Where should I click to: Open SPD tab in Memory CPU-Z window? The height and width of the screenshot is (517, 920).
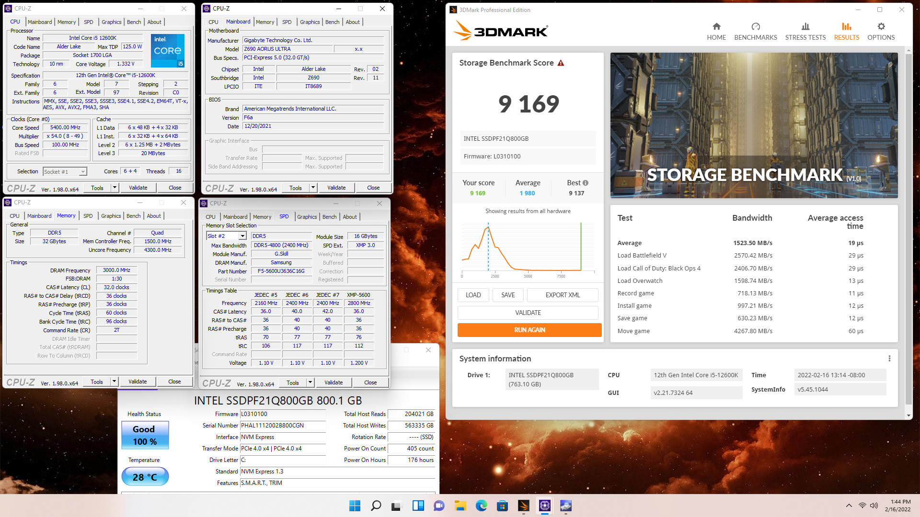pyautogui.click(x=88, y=216)
